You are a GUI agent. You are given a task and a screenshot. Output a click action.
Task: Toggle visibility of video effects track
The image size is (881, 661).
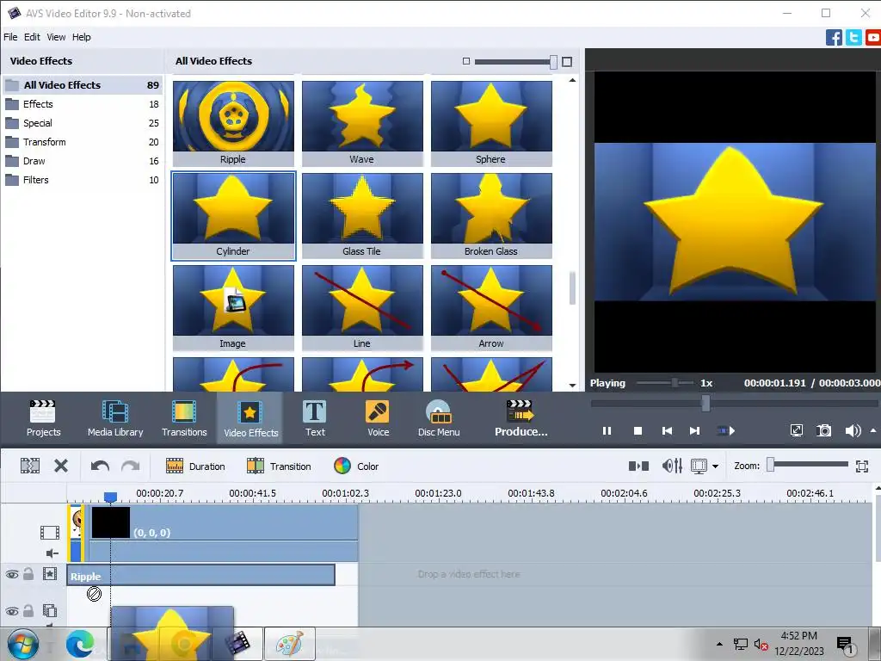click(12, 574)
